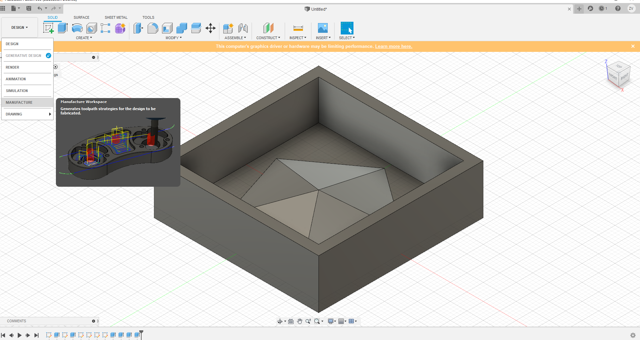Choose SIMULATION workspace from menu
The width and height of the screenshot is (640, 340).
click(27, 91)
